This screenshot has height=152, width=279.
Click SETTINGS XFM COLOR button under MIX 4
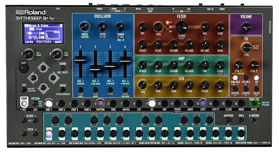[x=125, y=90]
